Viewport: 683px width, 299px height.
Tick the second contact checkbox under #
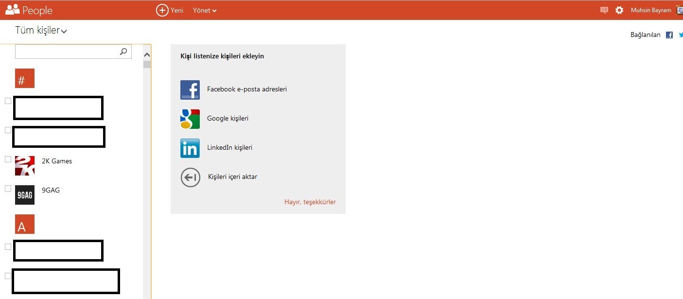click(8, 130)
